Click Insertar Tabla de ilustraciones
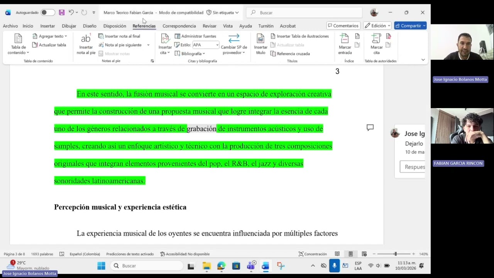This screenshot has width=494, height=278. pos(299,36)
